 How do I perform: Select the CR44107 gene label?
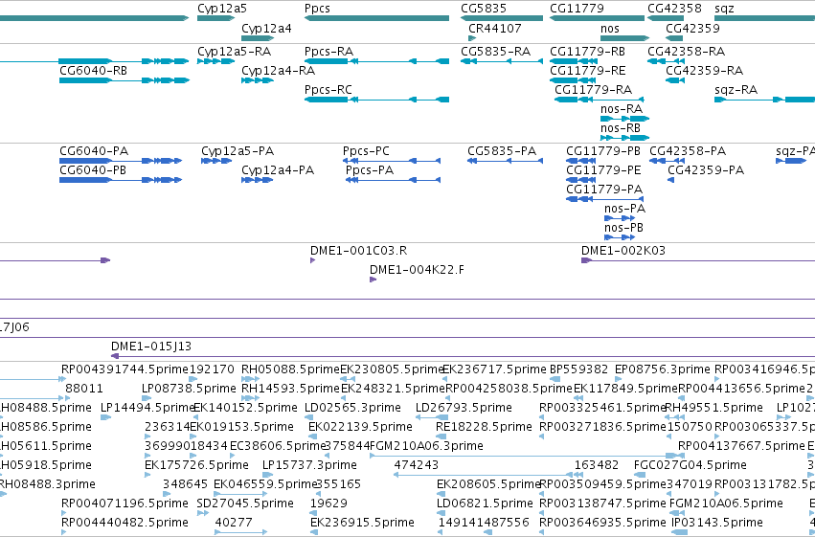[495, 28]
